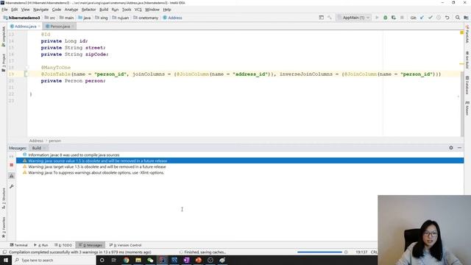Open Favorites tool window on left edge
Image resolution: width=471 pixels, height=265 pixels.
pyautogui.click(x=3, y=227)
